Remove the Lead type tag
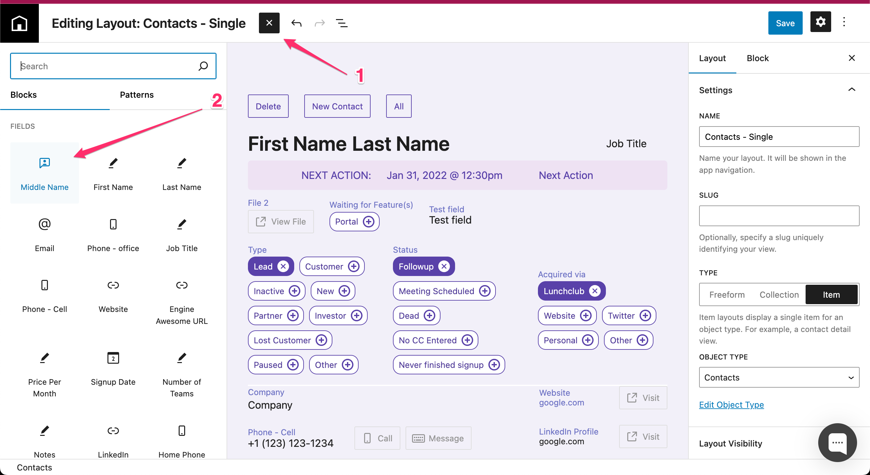The height and width of the screenshot is (475, 870). (283, 266)
